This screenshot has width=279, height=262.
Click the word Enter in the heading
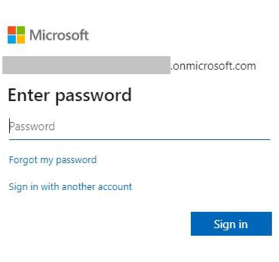tap(29, 95)
